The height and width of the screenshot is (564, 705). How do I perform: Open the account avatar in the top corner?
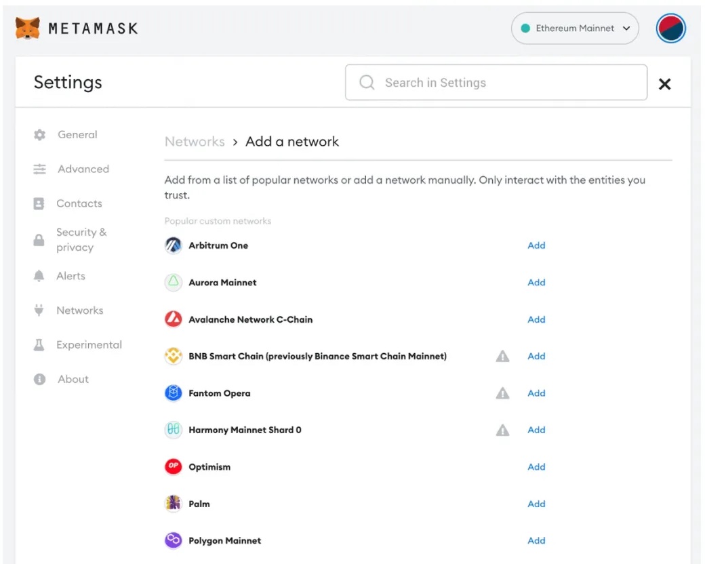670,28
